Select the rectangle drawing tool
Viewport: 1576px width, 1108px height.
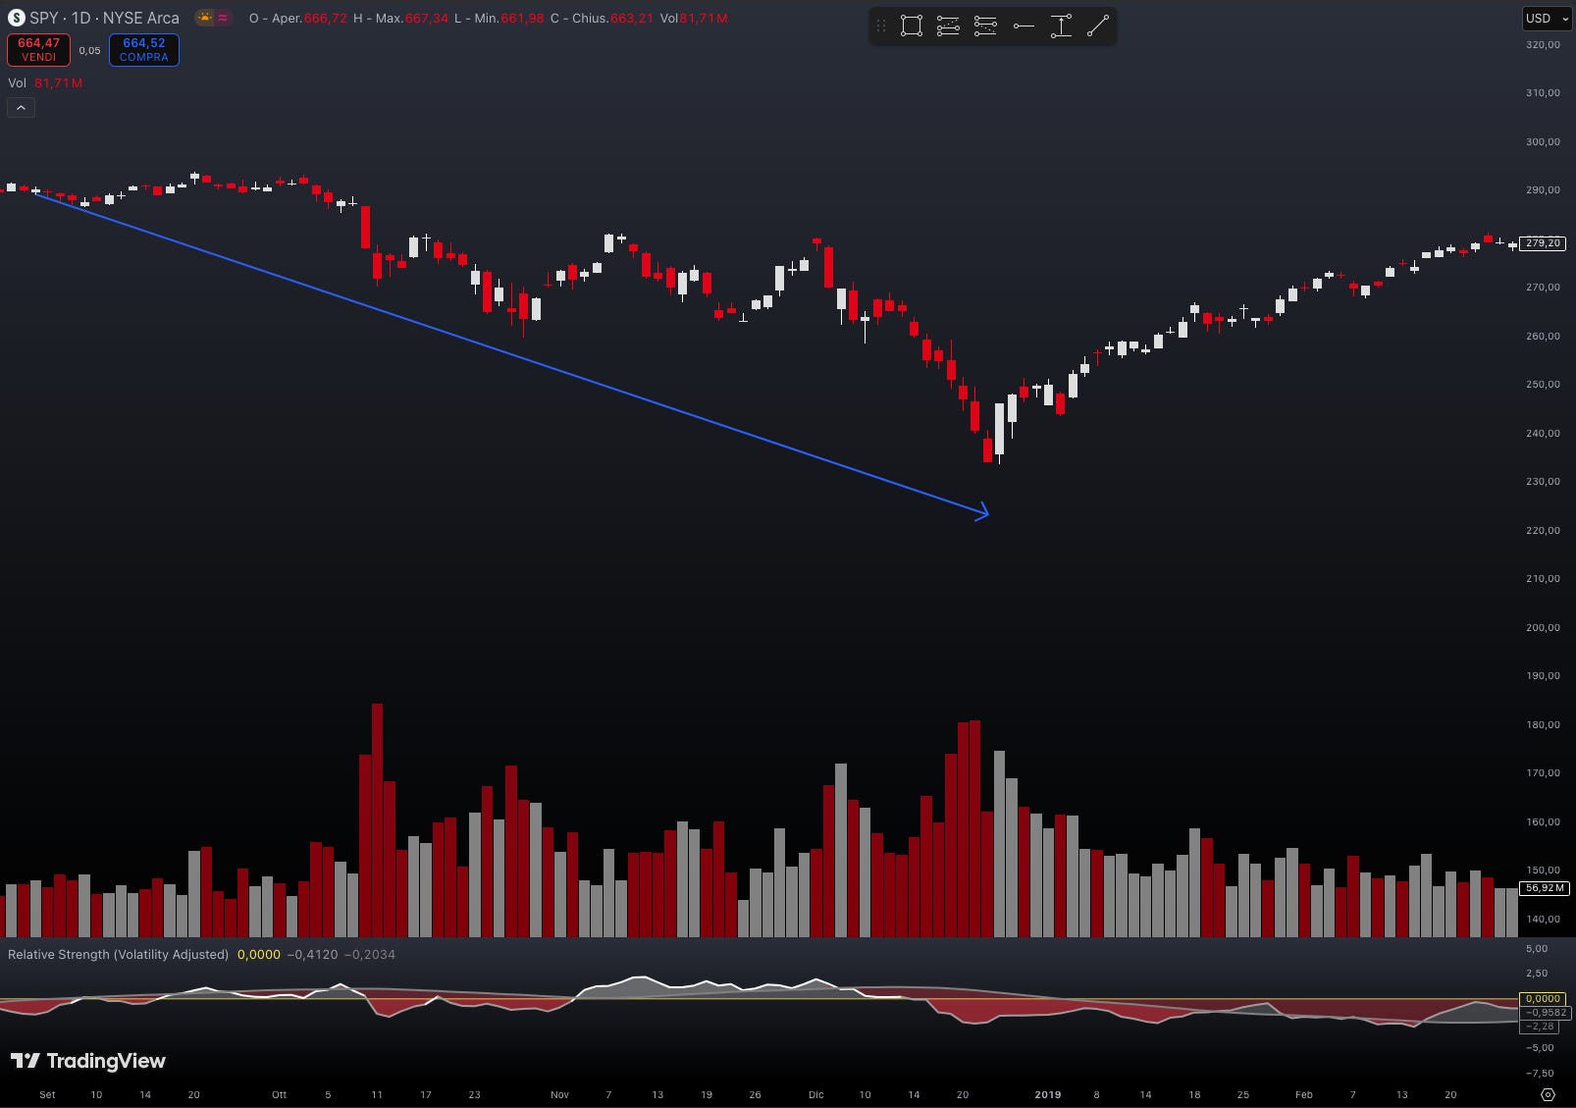(x=911, y=26)
